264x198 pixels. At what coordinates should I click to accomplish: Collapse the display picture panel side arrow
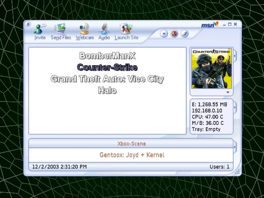(235, 55)
